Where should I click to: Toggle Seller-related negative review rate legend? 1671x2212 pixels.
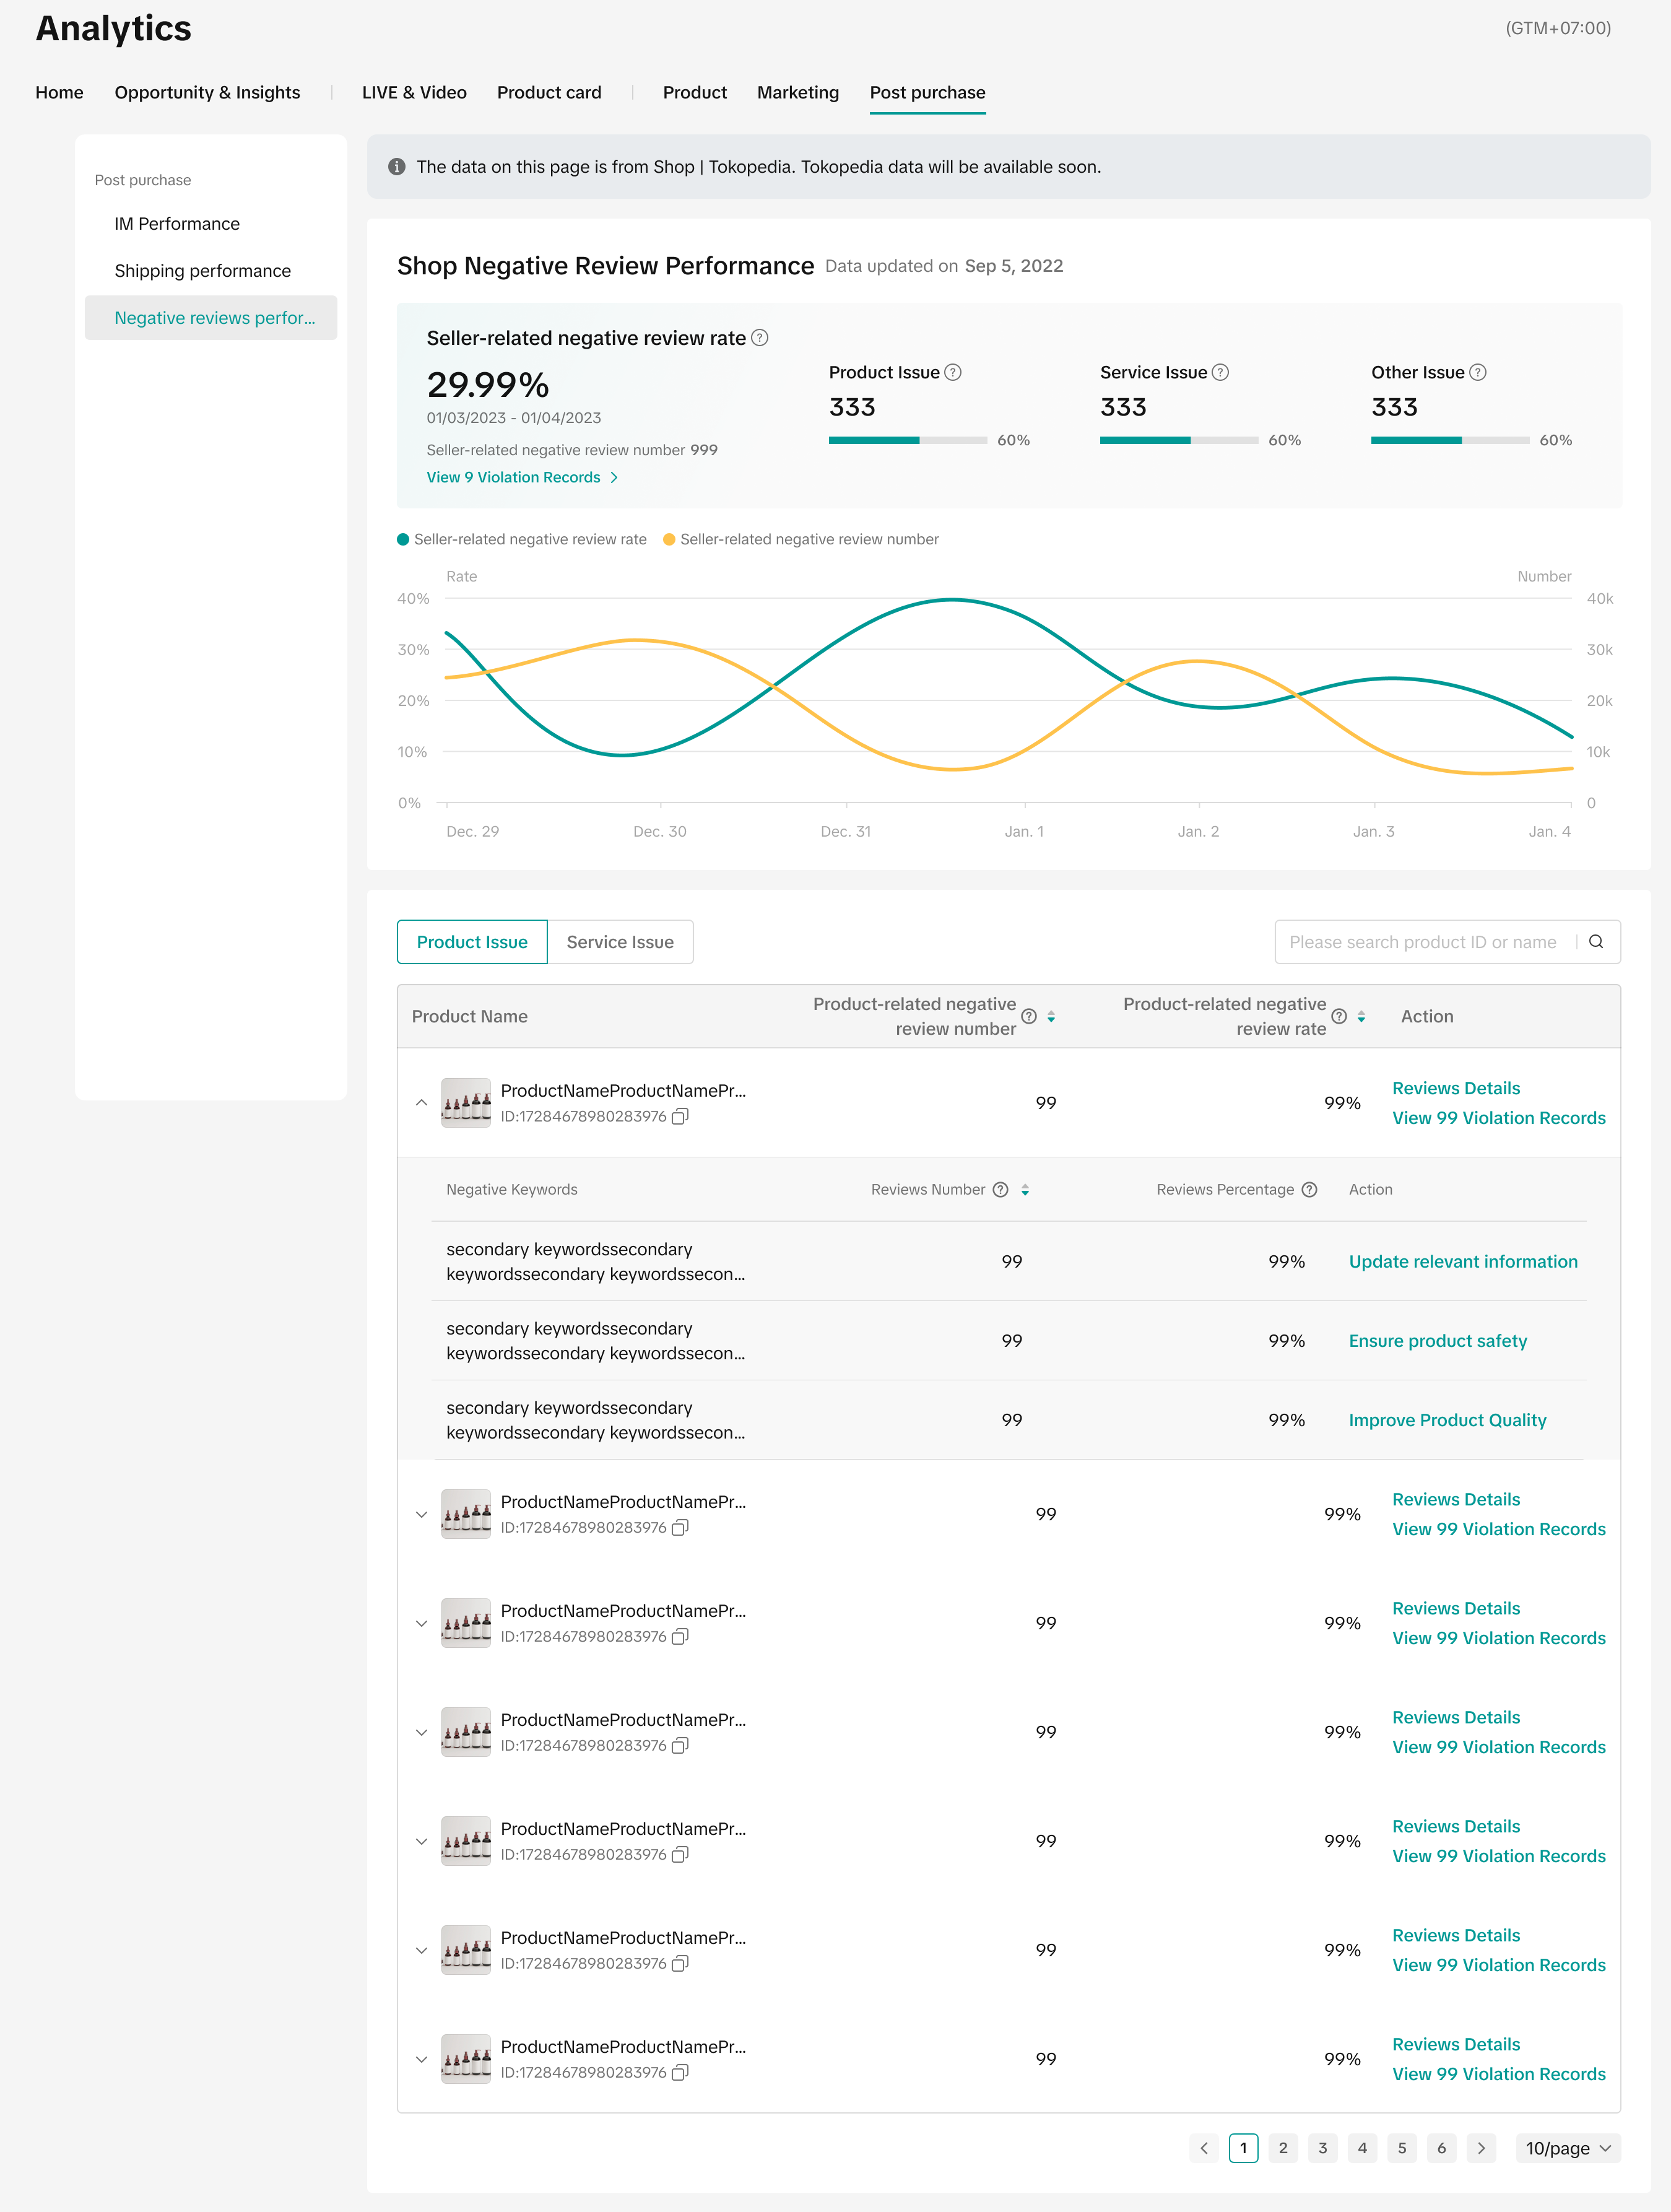(522, 539)
